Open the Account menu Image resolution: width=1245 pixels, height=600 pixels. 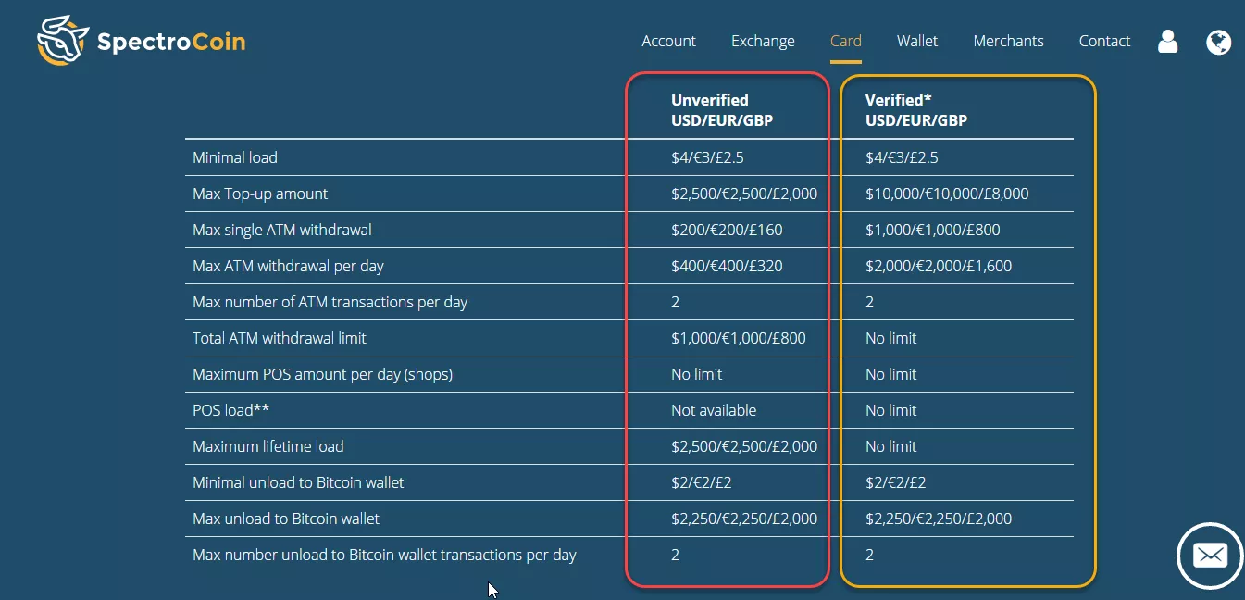pos(668,41)
